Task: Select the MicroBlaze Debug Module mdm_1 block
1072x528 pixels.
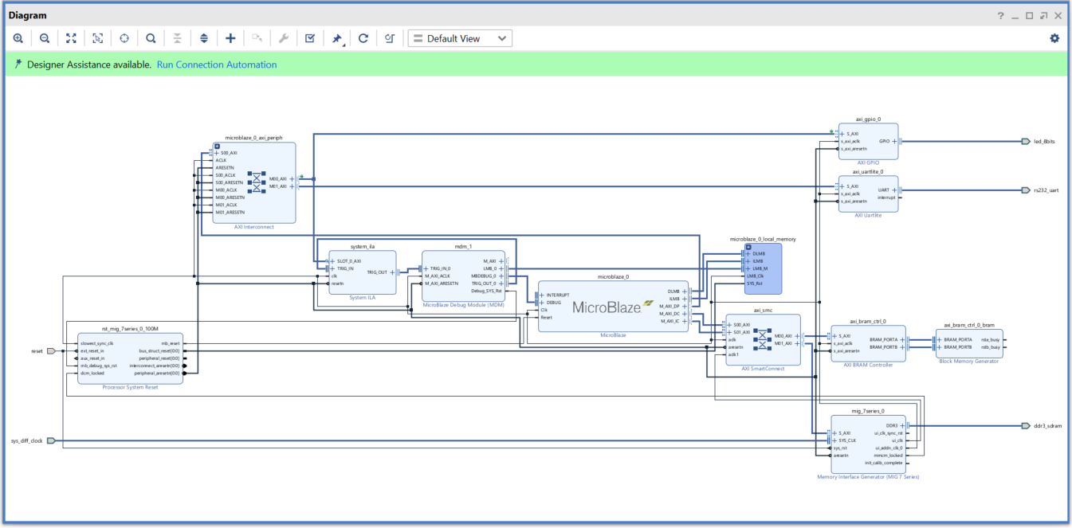Action: [x=463, y=276]
